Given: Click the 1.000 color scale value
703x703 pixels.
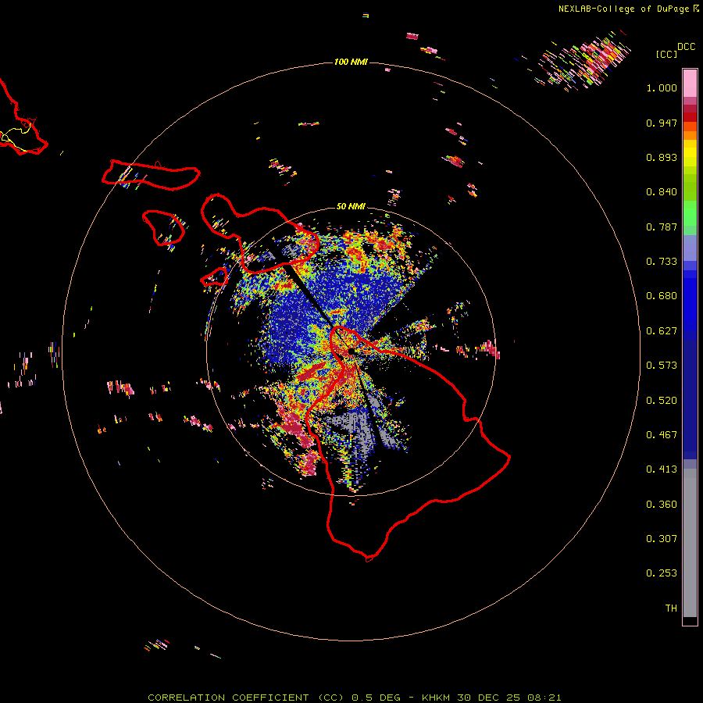Looking at the screenshot, I should (x=662, y=87).
